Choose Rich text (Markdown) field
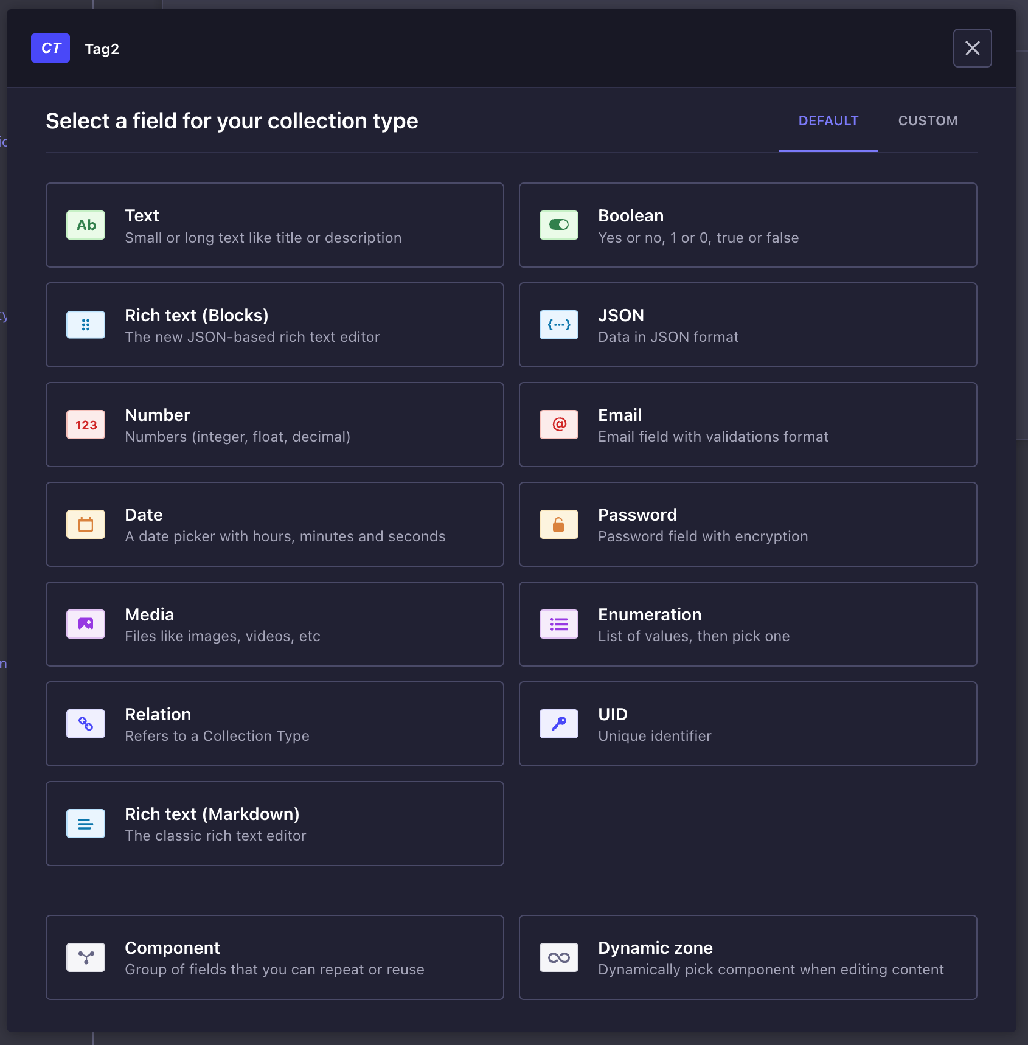 click(275, 824)
